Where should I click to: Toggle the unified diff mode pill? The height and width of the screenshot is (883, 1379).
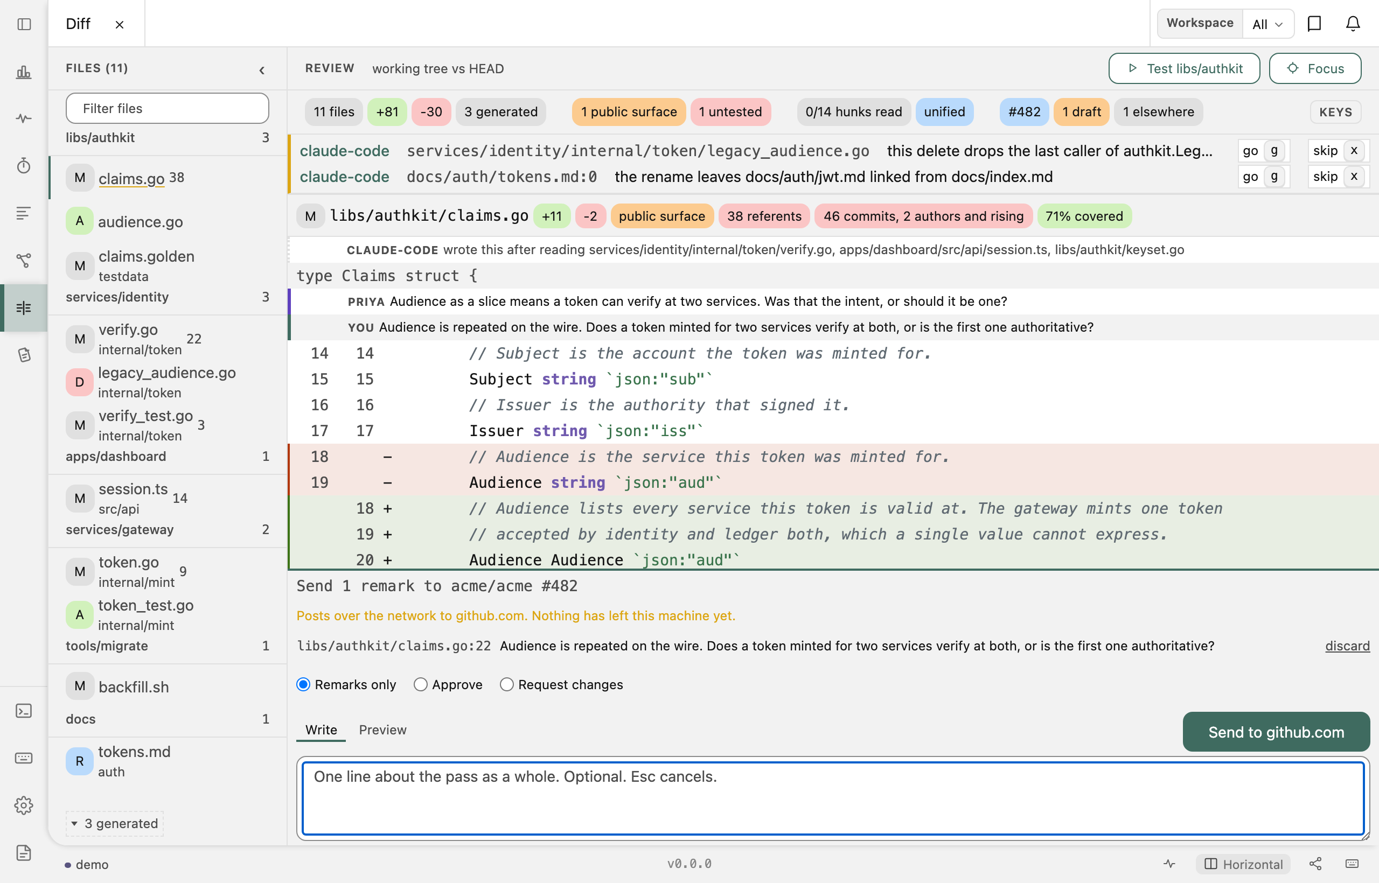[944, 112]
